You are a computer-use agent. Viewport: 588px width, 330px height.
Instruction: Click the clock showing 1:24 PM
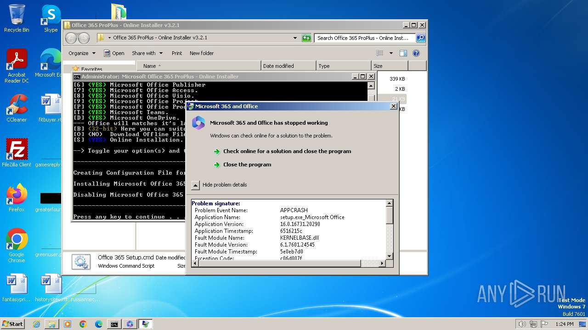564,324
